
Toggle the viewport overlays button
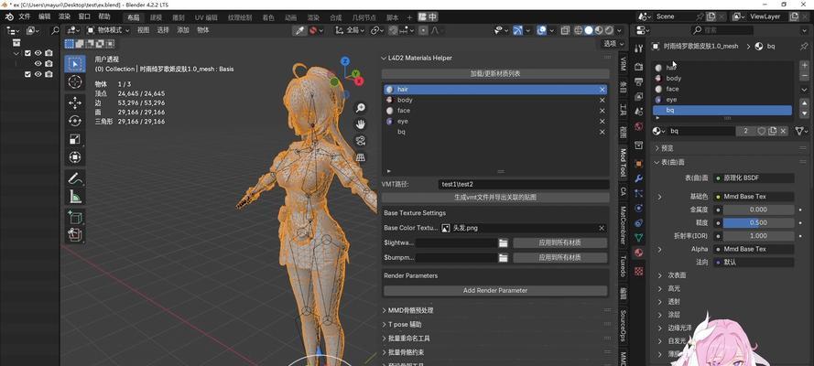[x=541, y=30]
